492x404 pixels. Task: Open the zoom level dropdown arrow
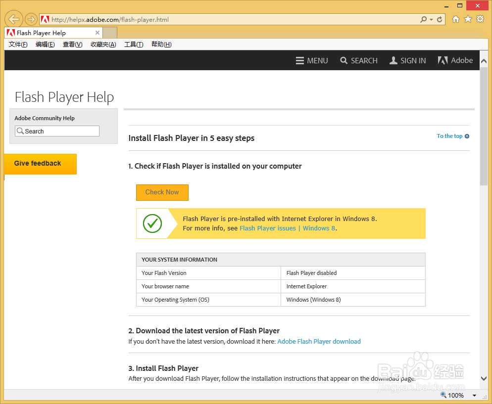pyautogui.click(x=474, y=396)
